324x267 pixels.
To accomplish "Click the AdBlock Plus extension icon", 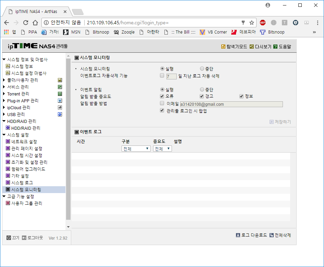I will (263, 23).
